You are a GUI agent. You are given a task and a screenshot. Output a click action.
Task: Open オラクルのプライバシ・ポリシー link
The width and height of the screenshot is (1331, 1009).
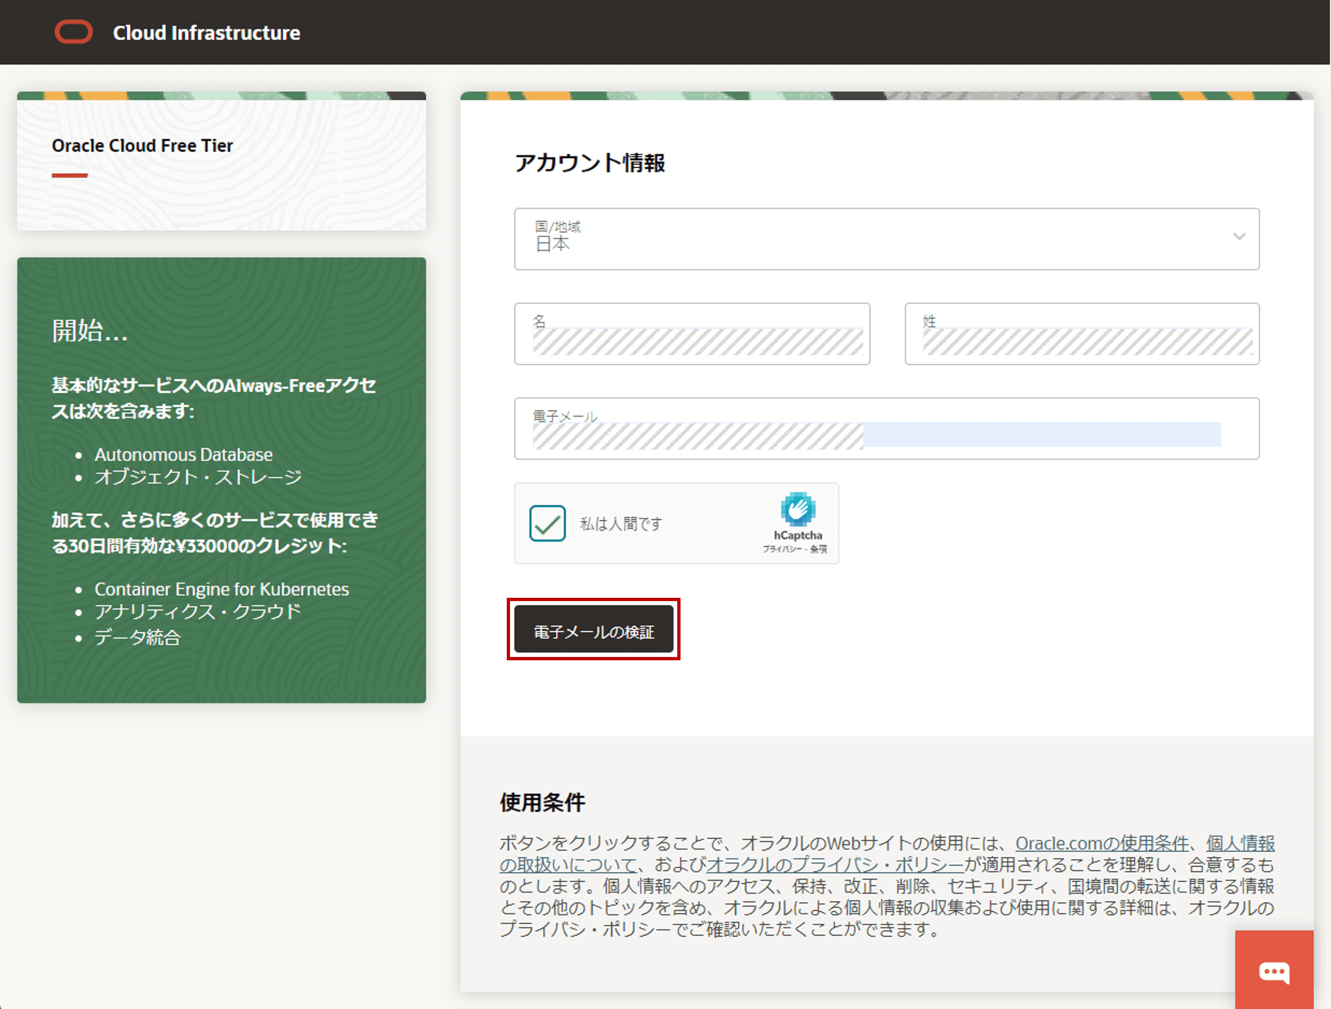point(835,865)
